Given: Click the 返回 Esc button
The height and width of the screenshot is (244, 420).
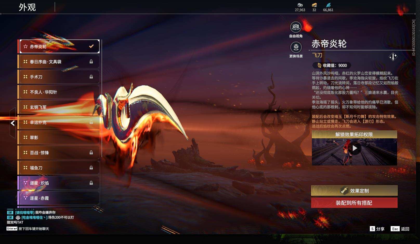Looking at the screenshot, I should click(400, 229).
